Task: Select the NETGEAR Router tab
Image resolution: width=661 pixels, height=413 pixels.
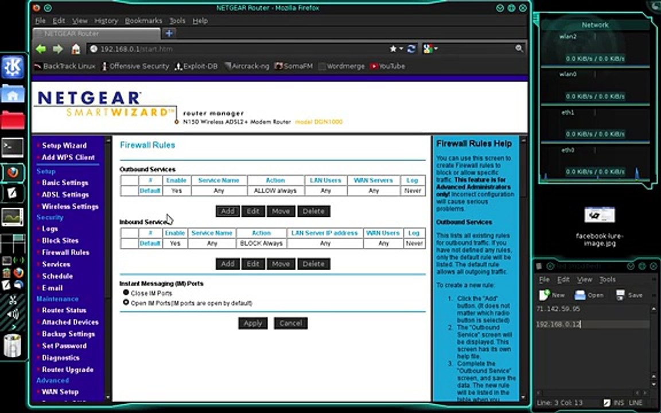Action: click(x=96, y=33)
